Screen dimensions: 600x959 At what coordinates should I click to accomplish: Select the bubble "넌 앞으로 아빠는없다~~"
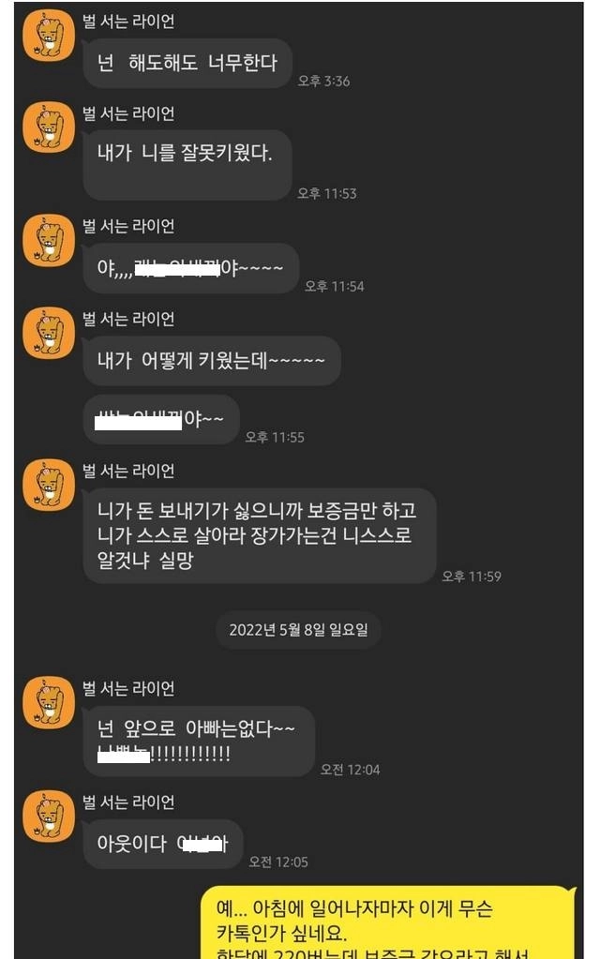point(199,742)
